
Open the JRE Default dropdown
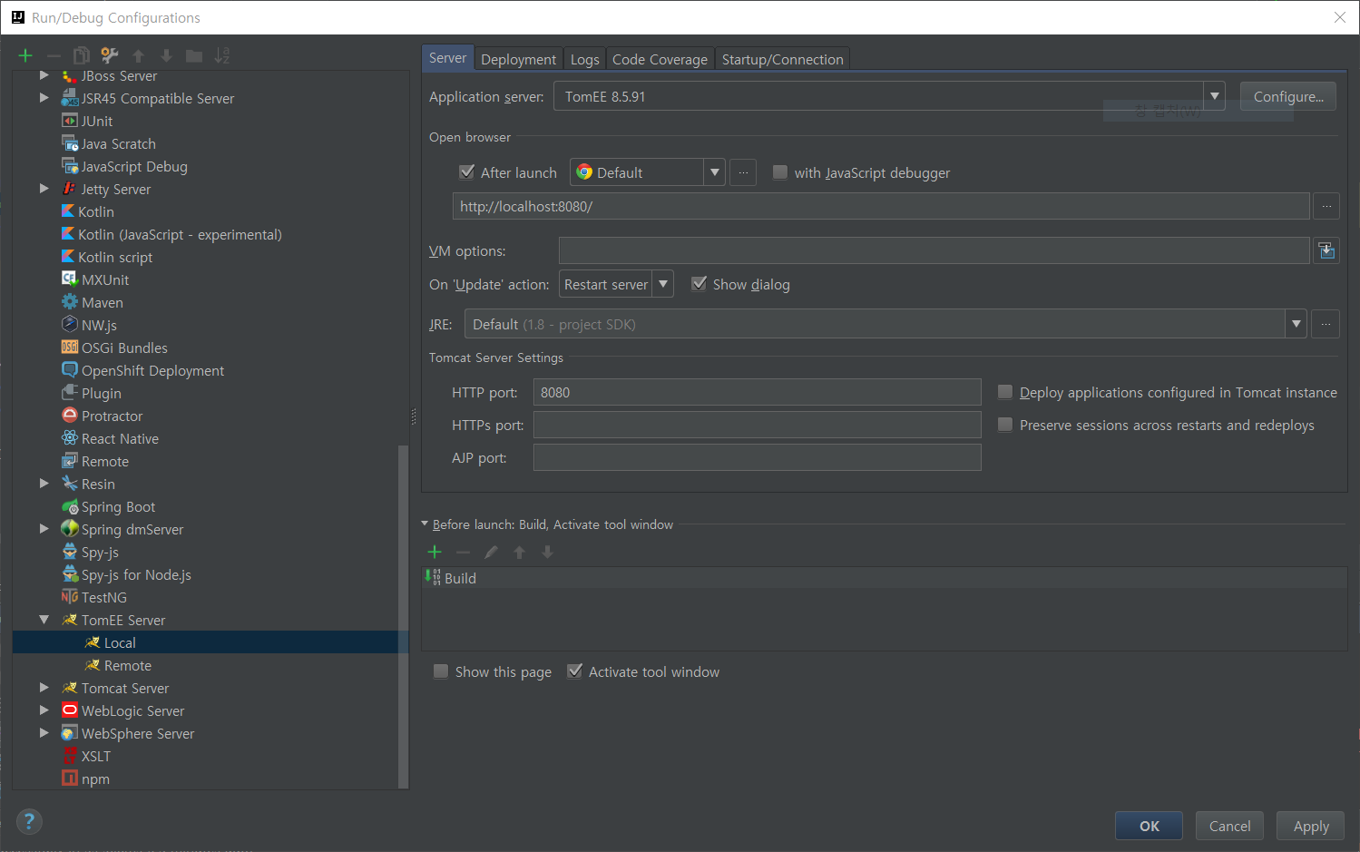1296,324
